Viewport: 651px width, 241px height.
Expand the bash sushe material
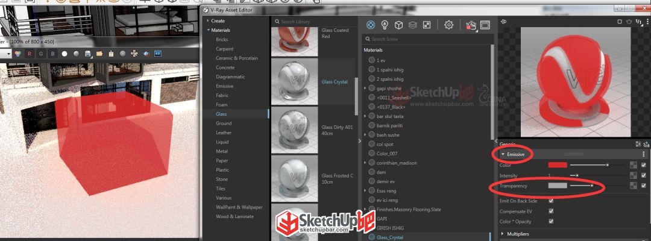365,135
